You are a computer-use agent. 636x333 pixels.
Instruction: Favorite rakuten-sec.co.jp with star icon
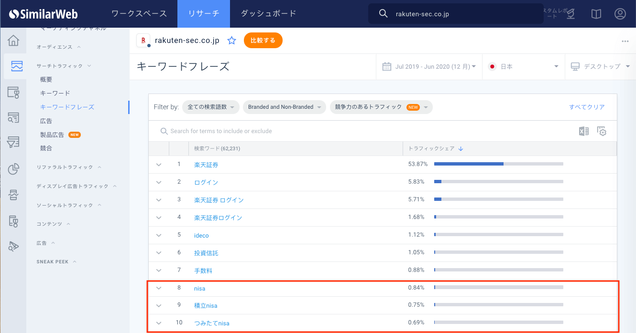coord(232,41)
